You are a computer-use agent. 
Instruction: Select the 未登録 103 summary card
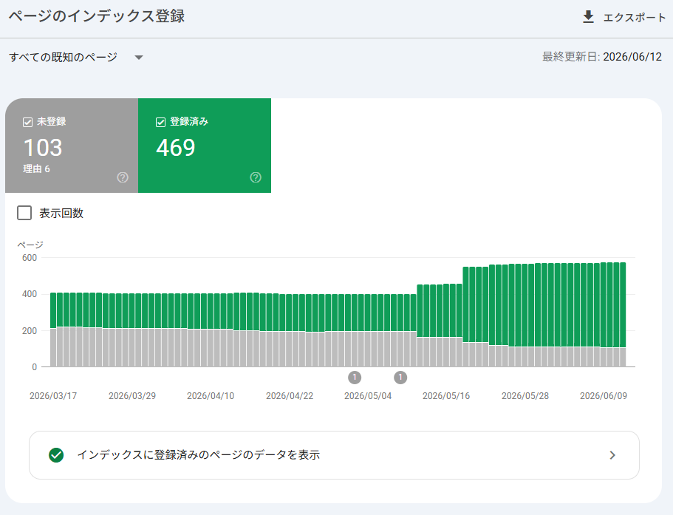click(x=72, y=146)
